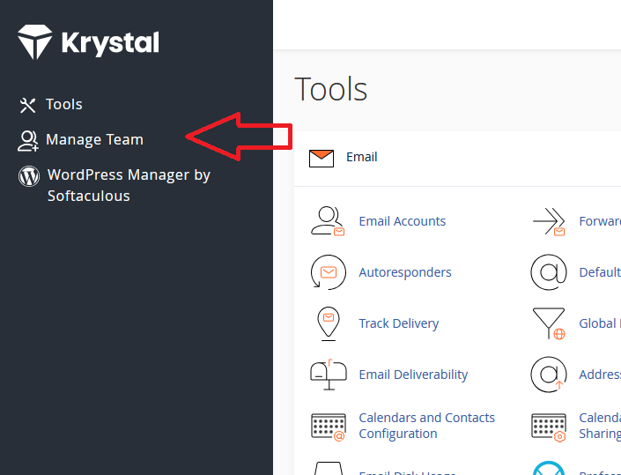
Task: Open Manage Team in the sidebar
Action: (94, 139)
